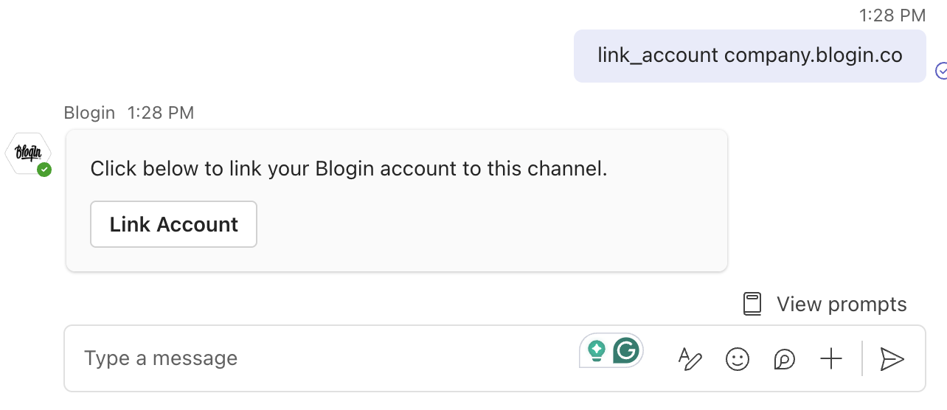Click the Blogin bot avatar
Image resolution: width=947 pixels, height=410 pixels.
[x=27, y=153]
